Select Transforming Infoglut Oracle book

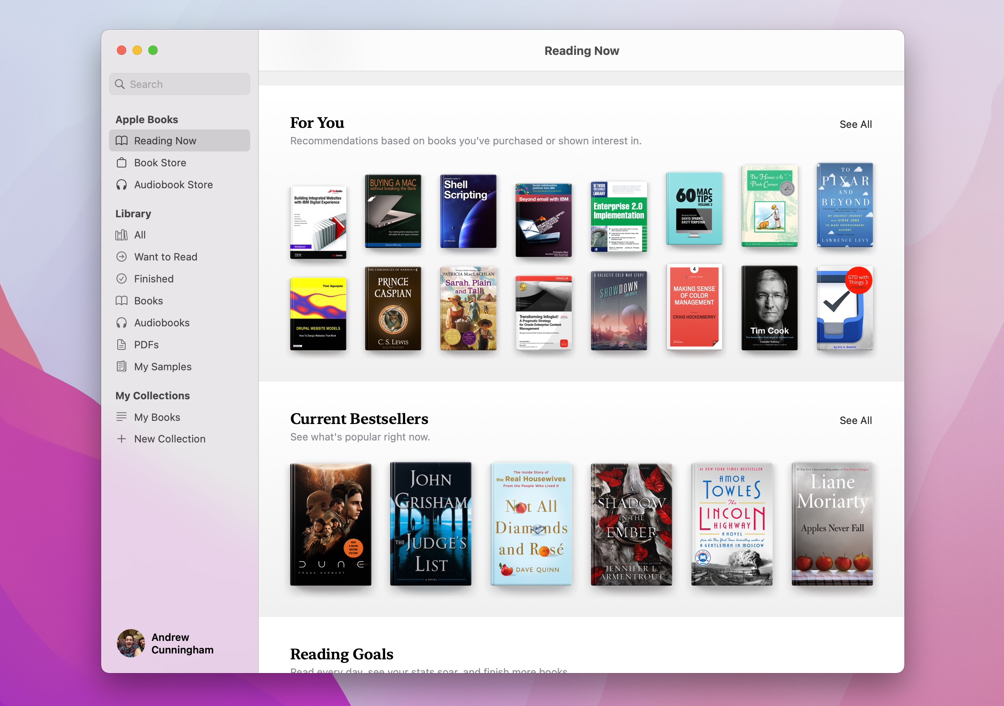(544, 313)
